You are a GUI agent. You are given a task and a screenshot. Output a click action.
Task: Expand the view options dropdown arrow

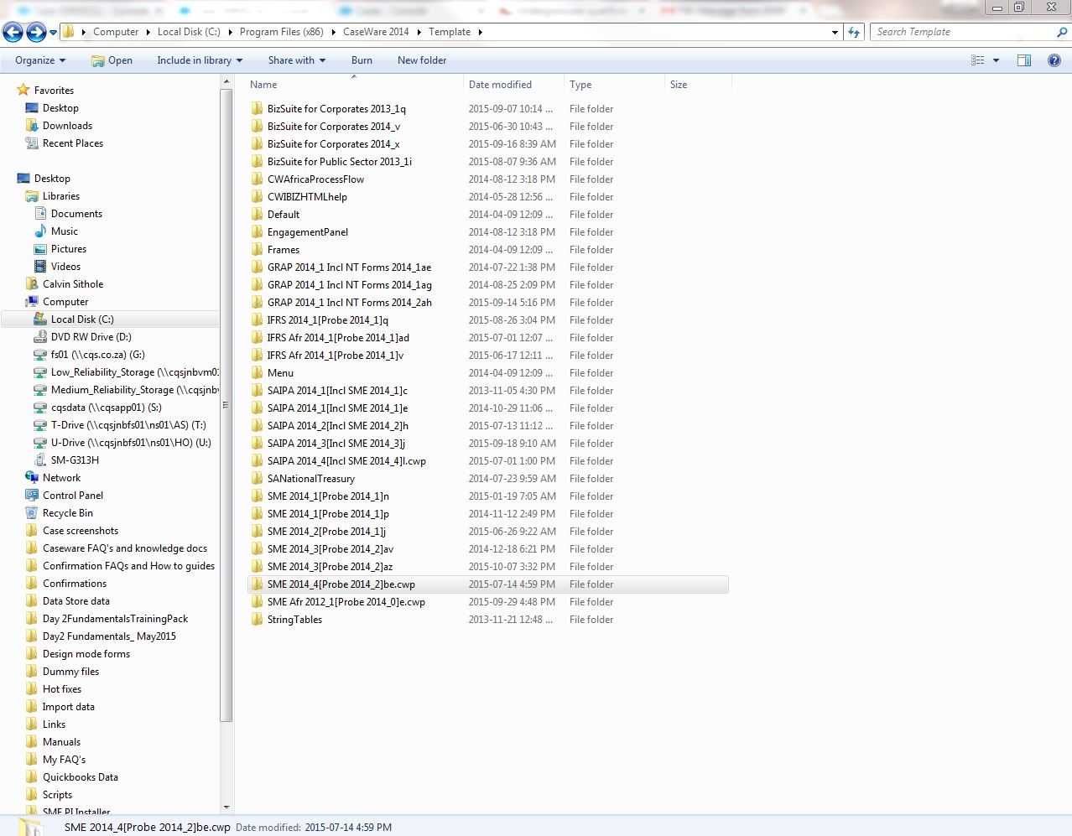point(996,60)
